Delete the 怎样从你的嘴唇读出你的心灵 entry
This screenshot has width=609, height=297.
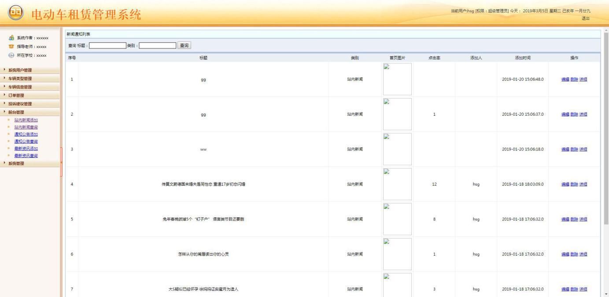tap(574, 254)
